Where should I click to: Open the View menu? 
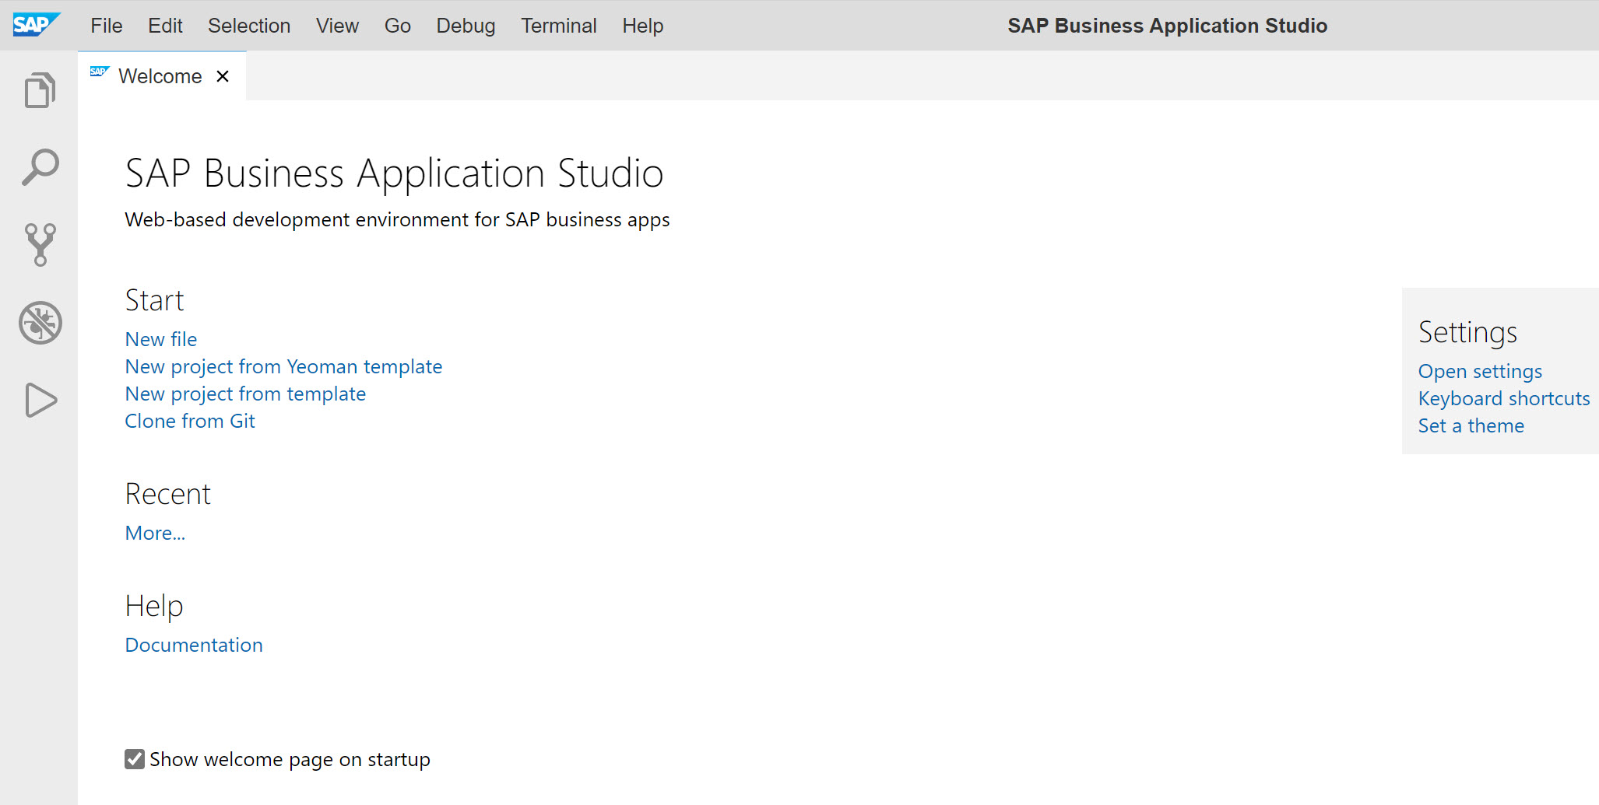(337, 26)
